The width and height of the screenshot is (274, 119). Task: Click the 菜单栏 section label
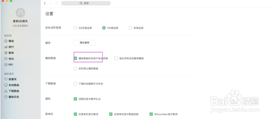coord(49,114)
